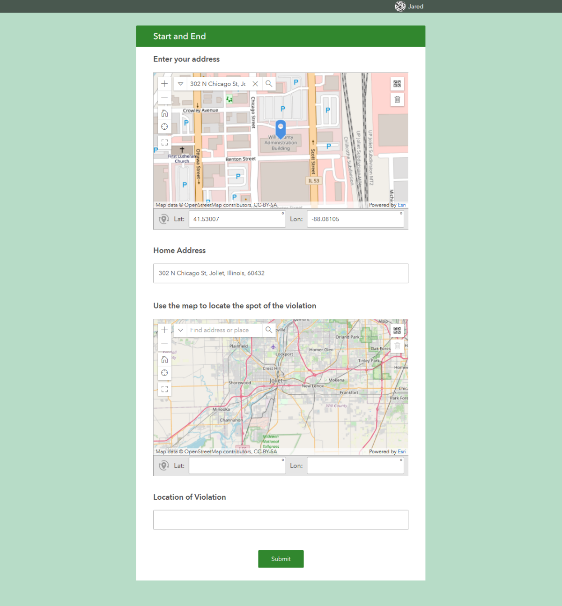The height and width of the screenshot is (606, 562).
Task: Clear the address search with the X button
Action: (255, 83)
